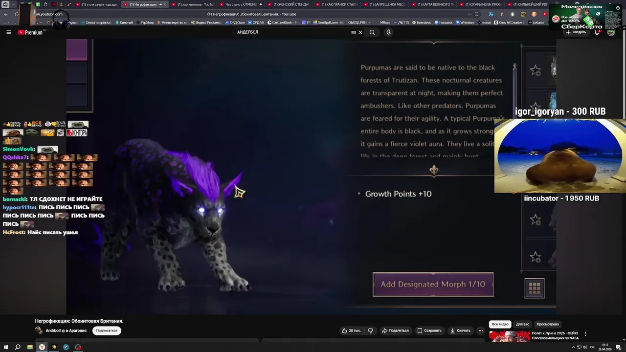
Task: Dislike the video with thumbs down
Action: click(370, 330)
